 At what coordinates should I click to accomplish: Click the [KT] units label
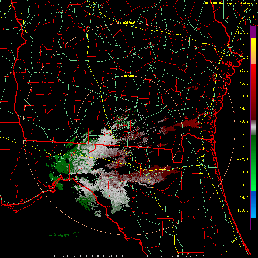[x=245, y=20]
